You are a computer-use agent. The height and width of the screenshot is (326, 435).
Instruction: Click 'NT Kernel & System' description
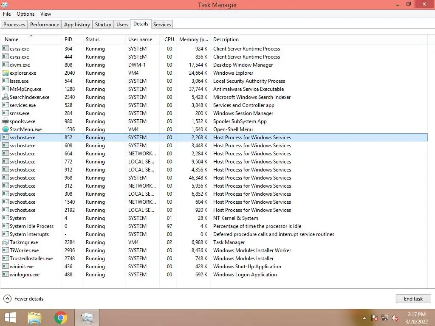pos(235,218)
